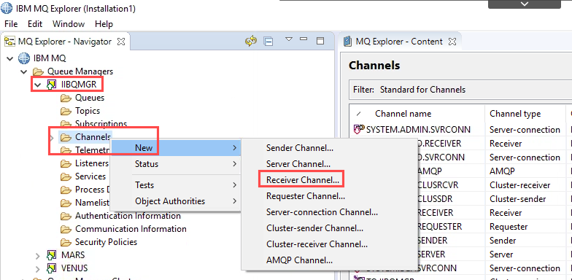Viewport: 572px width, 280px height.
Task: Expand the Channels folder arrow
Action: (x=53, y=137)
